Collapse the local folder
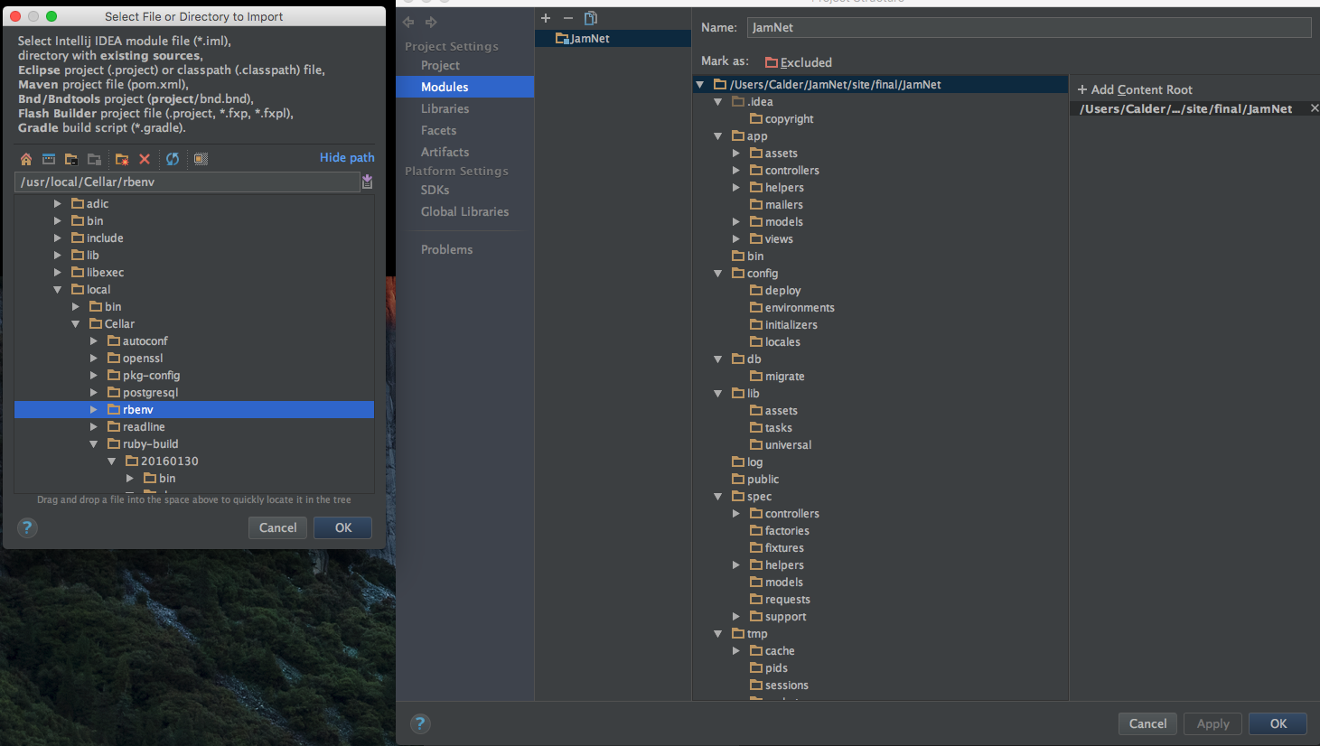The image size is (1320, 746). 58,290
